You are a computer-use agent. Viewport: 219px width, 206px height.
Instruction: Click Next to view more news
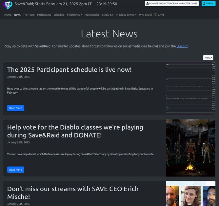click(x=208, y=58)
